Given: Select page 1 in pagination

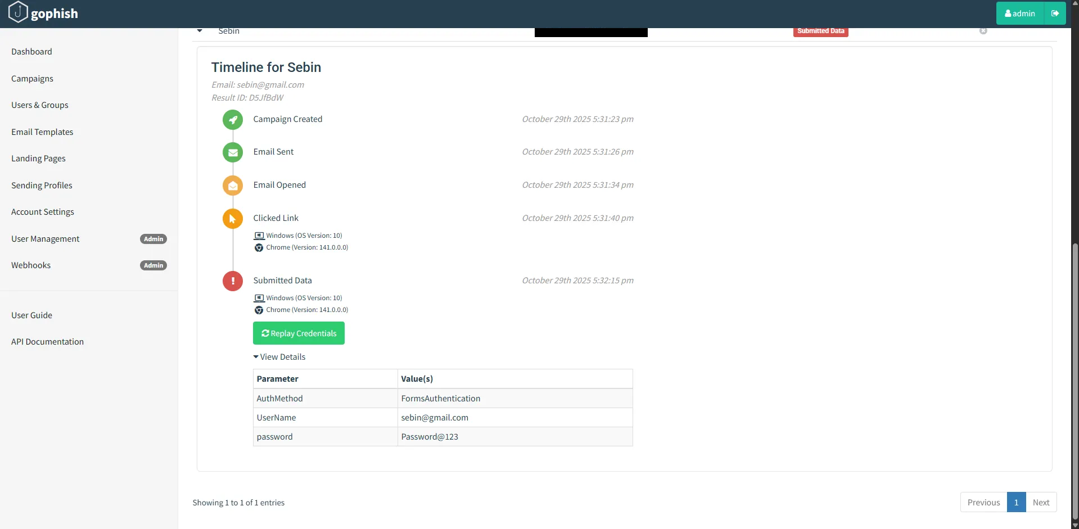Looking at the screenshot, I should pos(1016,503).
